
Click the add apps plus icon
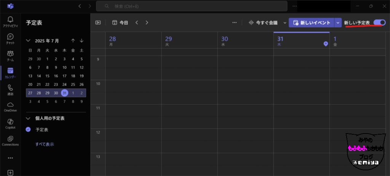tap(10, 173)
